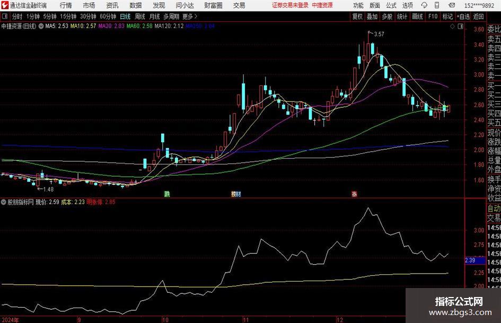This screenshot has width=501, height=323.
Task: Click the MA120: 2.12 label
Action: tap(169, 26)
